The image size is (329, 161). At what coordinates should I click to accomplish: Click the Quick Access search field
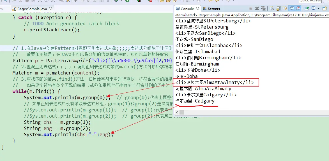(310, 1)
